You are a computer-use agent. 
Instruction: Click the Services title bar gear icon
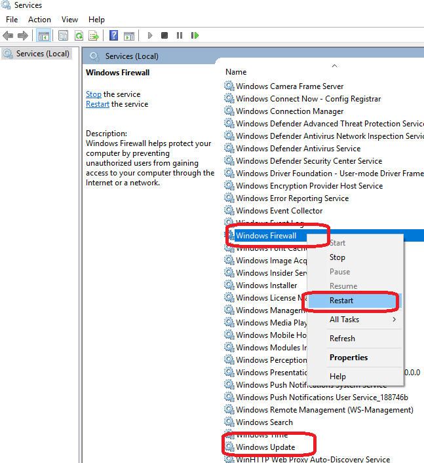[6, 5]
